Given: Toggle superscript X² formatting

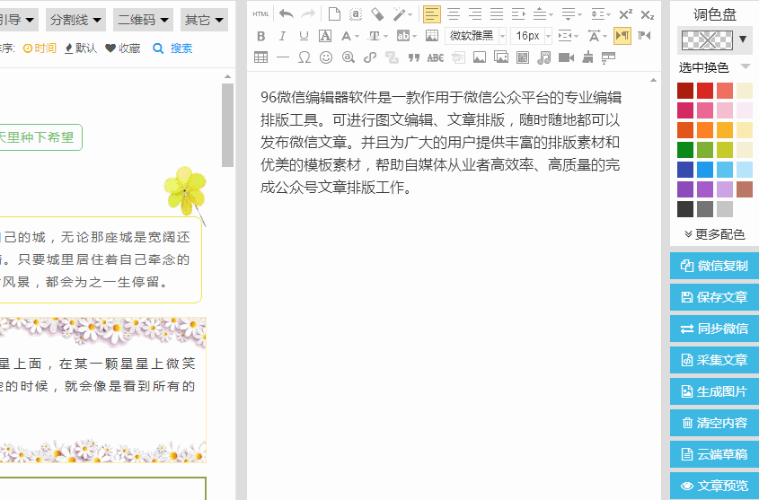Looking at the screenshot, I should click(625, 14).
